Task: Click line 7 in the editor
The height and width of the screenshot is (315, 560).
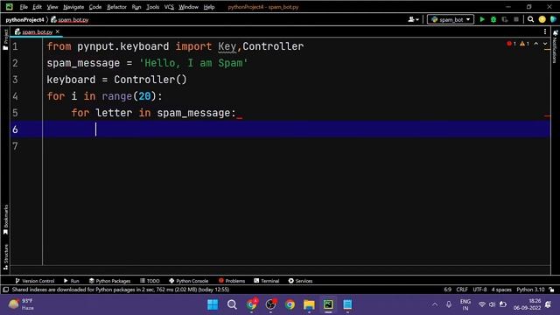Action: point(297,146)
